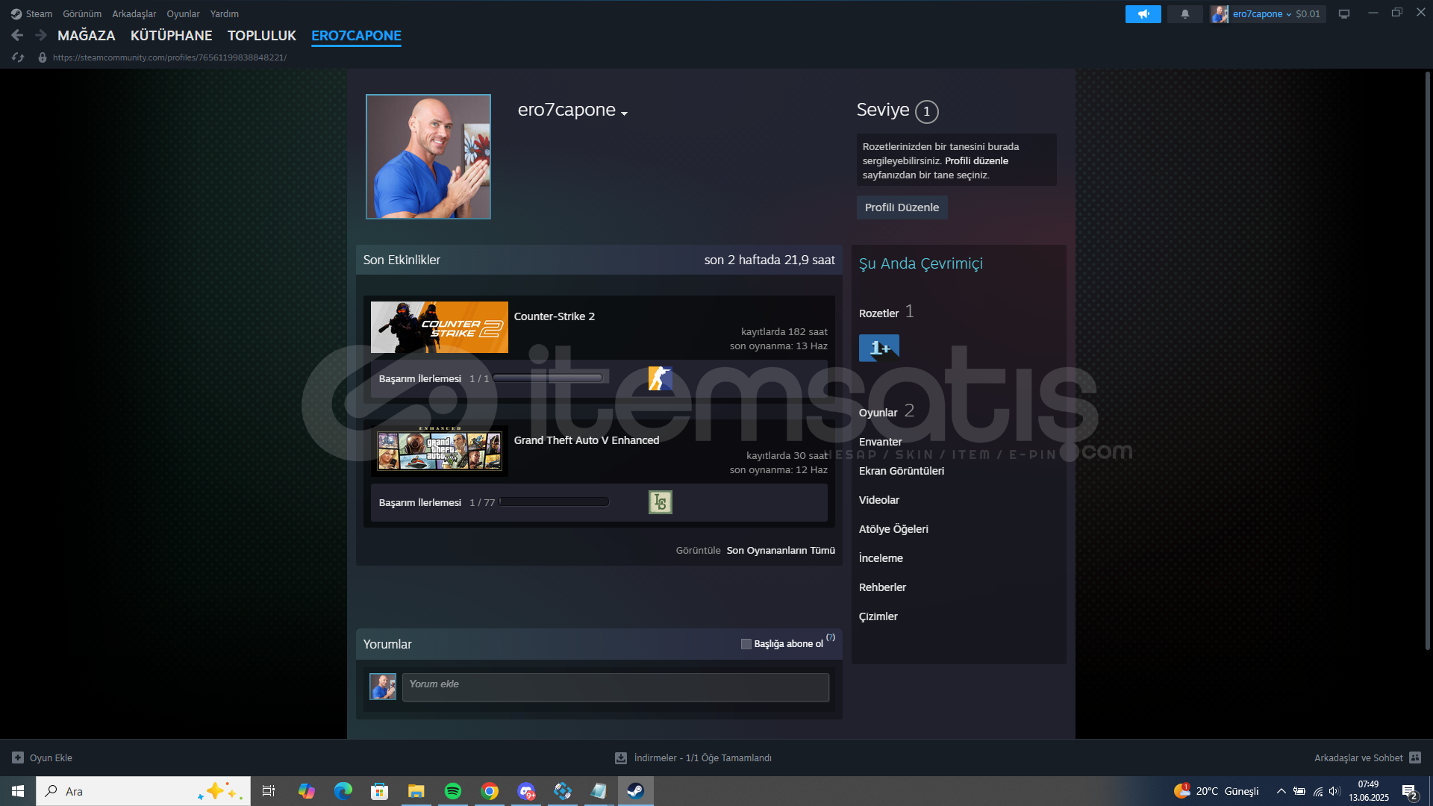The width and height of the screenshot is (1433, 806).
Task: Click the Steam logo icon in menu bar
Action: 16,14
